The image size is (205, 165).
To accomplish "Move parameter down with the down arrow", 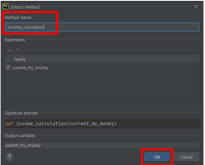I will 18,50.
